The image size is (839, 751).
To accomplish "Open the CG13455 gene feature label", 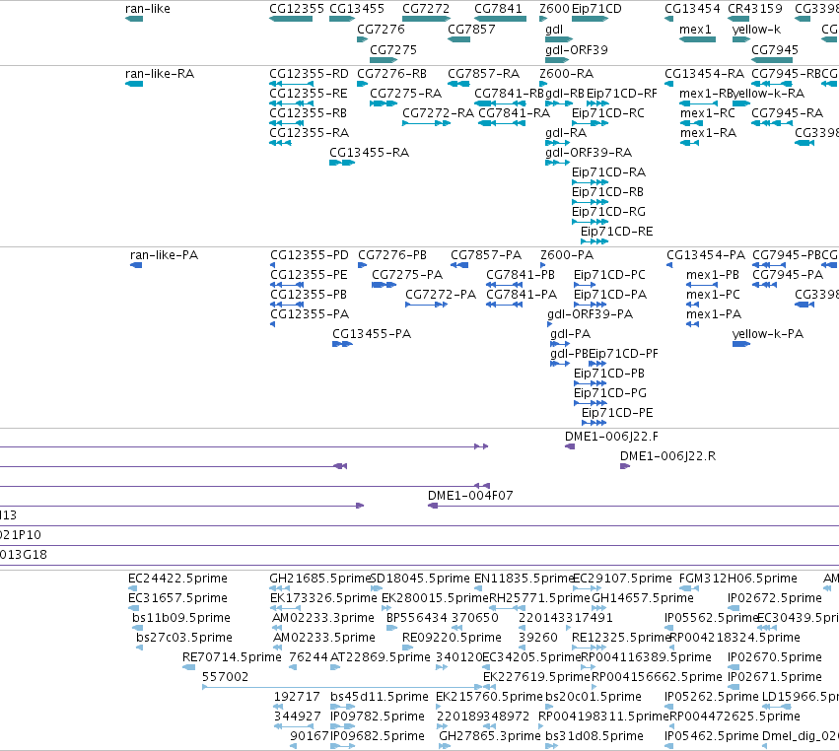I will click(x=357, y=9).
